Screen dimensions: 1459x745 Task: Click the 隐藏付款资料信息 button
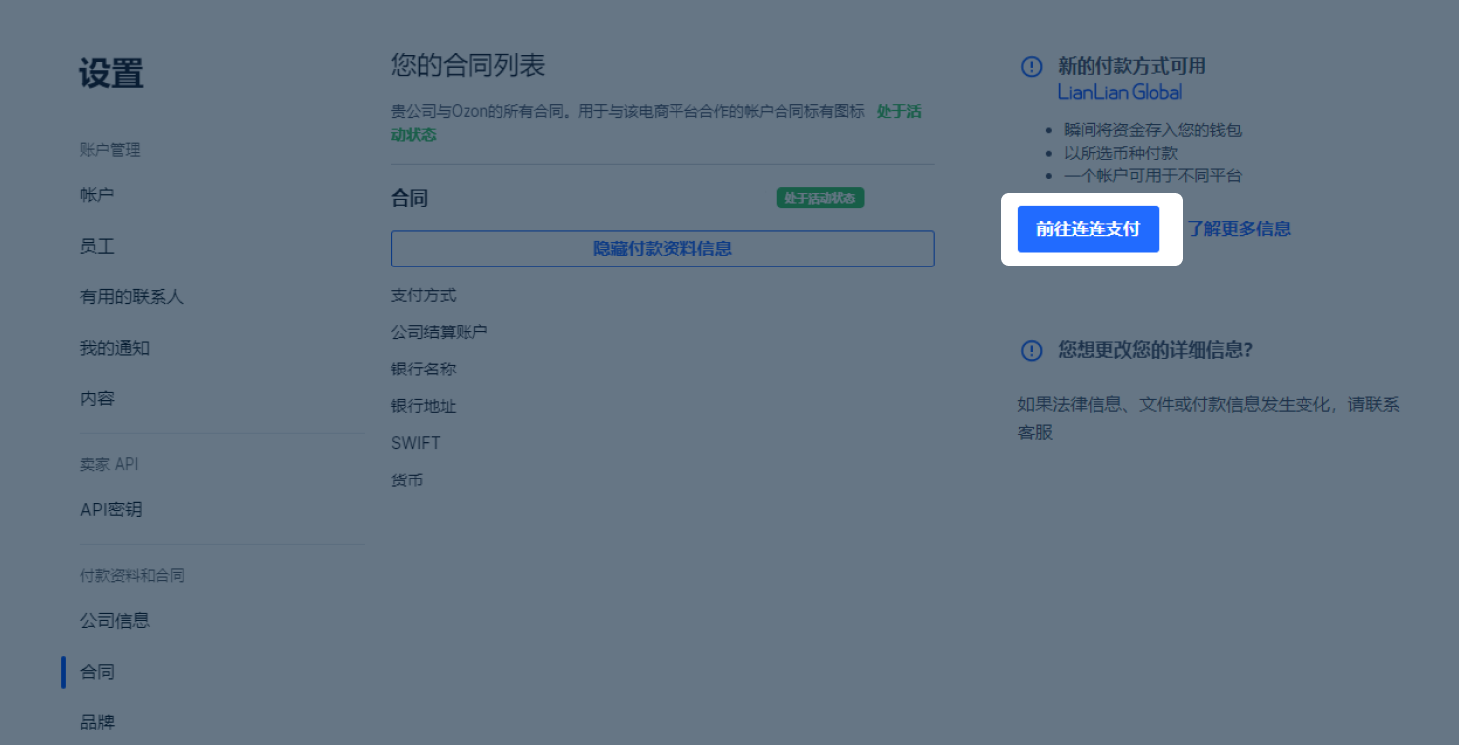point(663,249)
